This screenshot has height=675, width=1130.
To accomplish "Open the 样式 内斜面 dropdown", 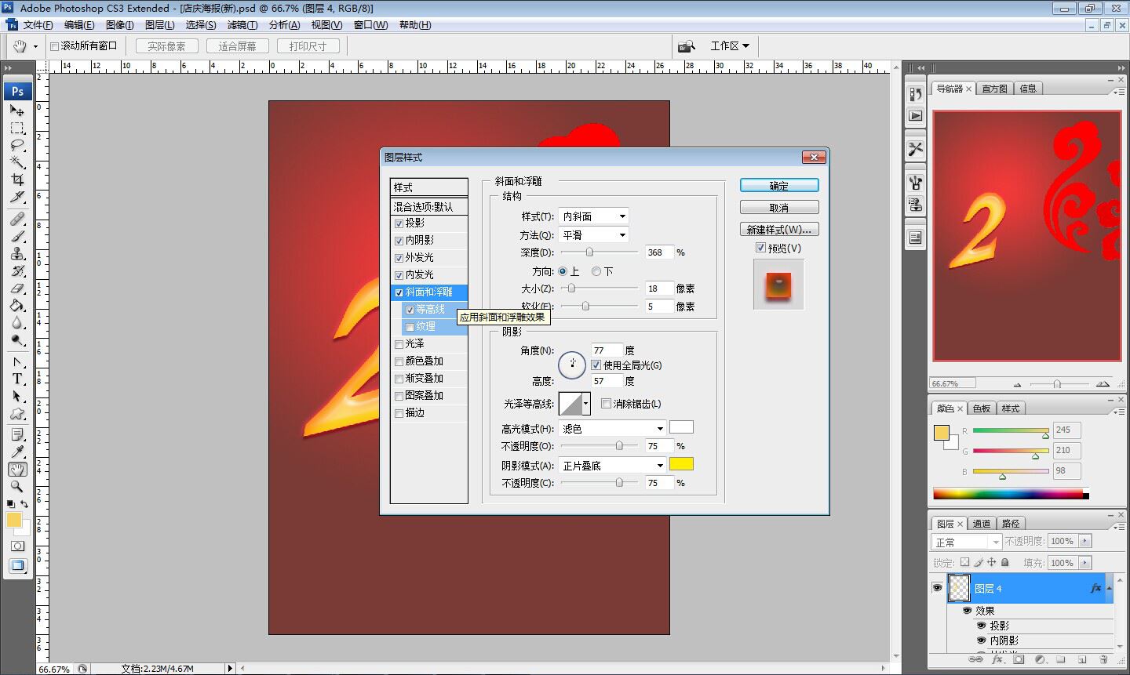I will point(594,216).
